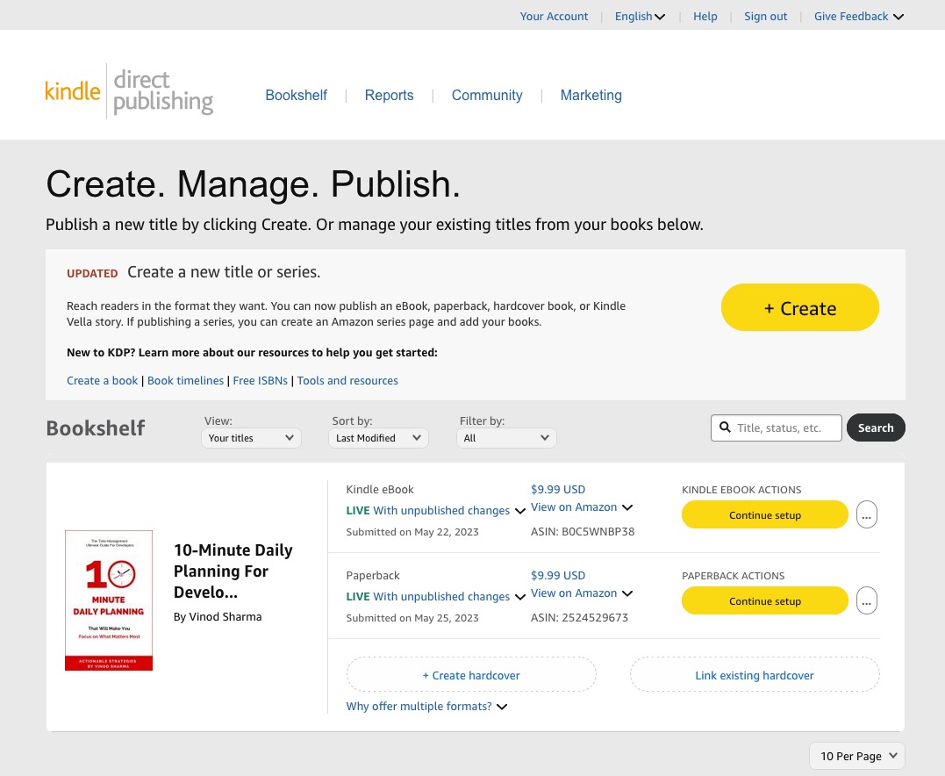Open the View 'Your titles' dropdown
The image size is (945, 776).
point(251,438)
